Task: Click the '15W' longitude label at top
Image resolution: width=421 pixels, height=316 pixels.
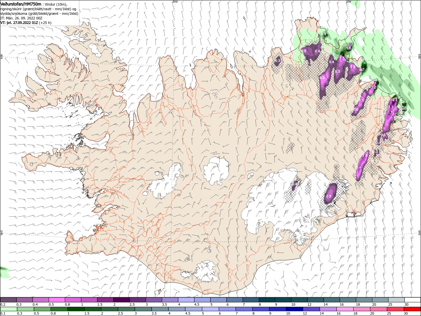Action: (x=348, y=2)
